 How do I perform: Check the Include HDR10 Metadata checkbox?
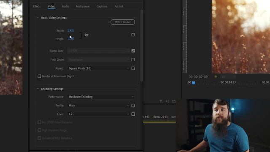pyautogui.click(x=39, y=138)
